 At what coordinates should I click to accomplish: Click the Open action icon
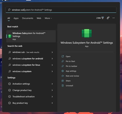[63, 56]
